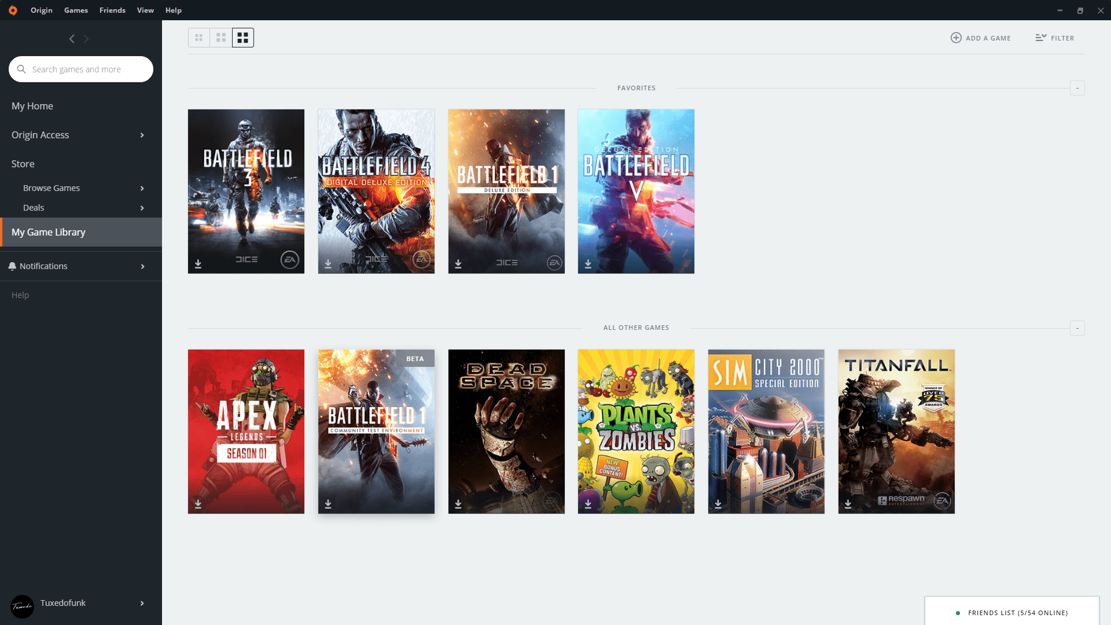Open the Tuxedofunk account menu chevron
Screen dimensions: 1111x625
click(142, 603)
